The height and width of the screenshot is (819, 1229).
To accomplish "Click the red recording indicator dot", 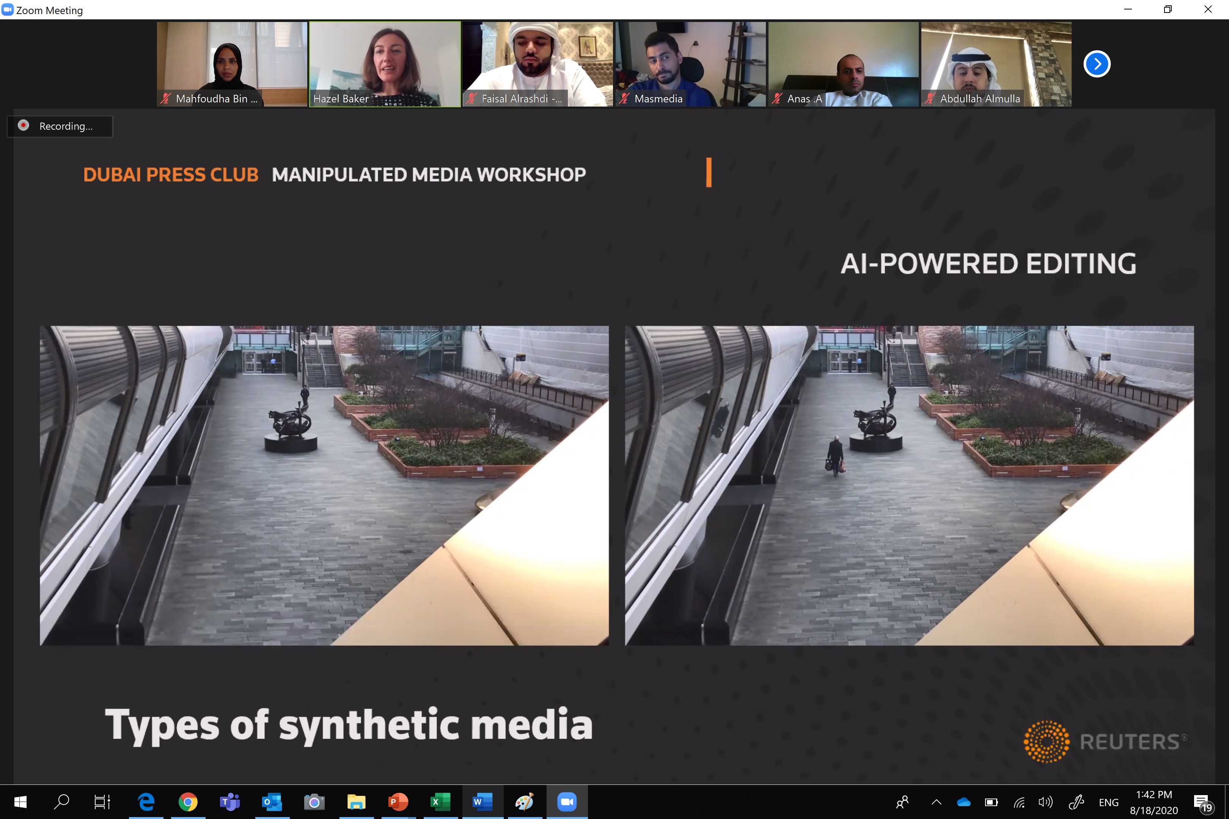I will [x=24, y=126].
